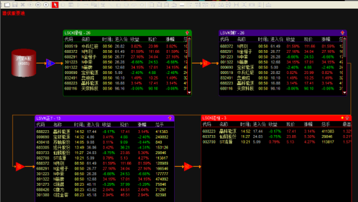Click the stop/record circle toolbar button
The height and width of the screenshot is (202, 358).
coord(46,4)
